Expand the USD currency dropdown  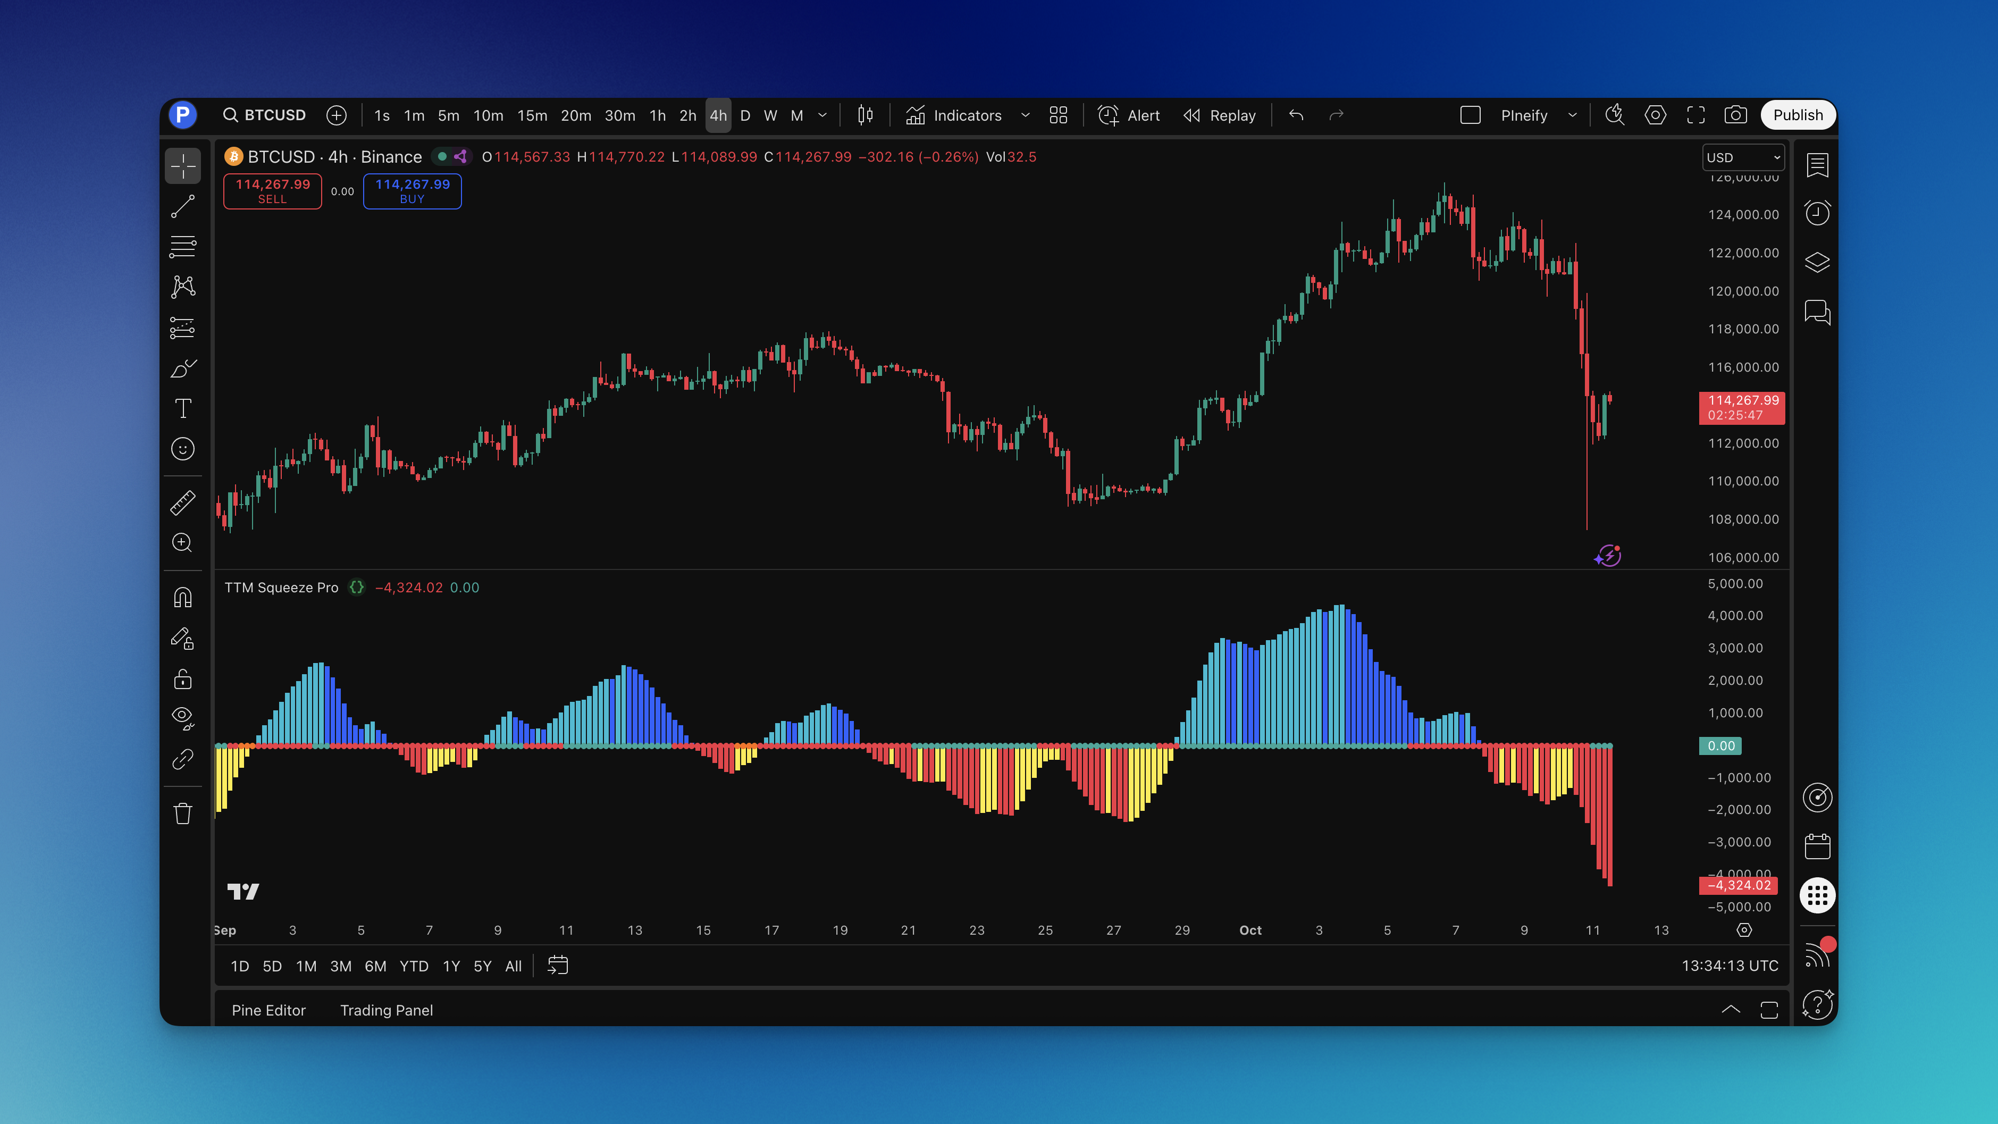(1743, 157)
